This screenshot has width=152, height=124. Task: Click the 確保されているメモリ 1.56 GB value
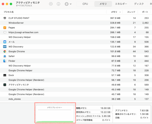pos(144,114)
